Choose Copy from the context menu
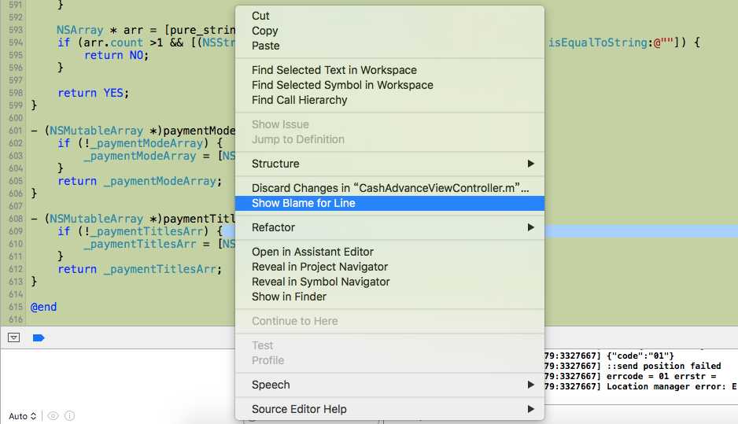Image resolution: width=738 pixels, height=424 pixels. (265, 31)
